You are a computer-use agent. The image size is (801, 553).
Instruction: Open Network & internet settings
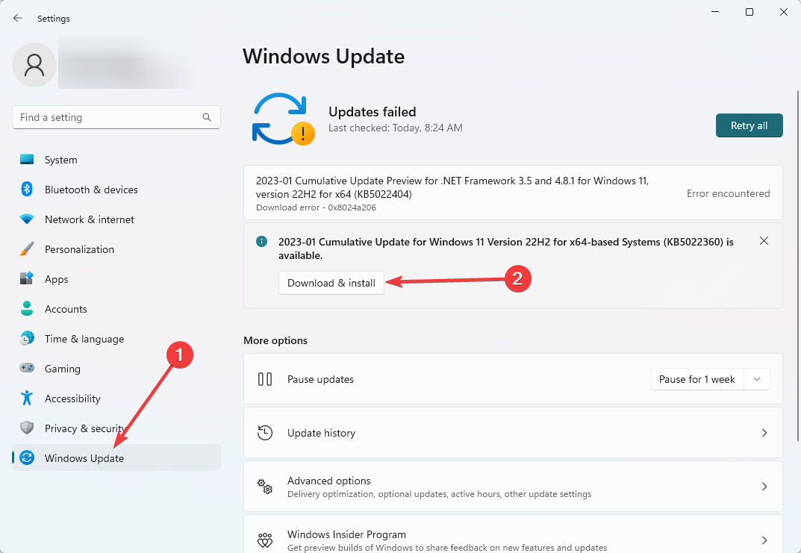[x=116, y=219]
